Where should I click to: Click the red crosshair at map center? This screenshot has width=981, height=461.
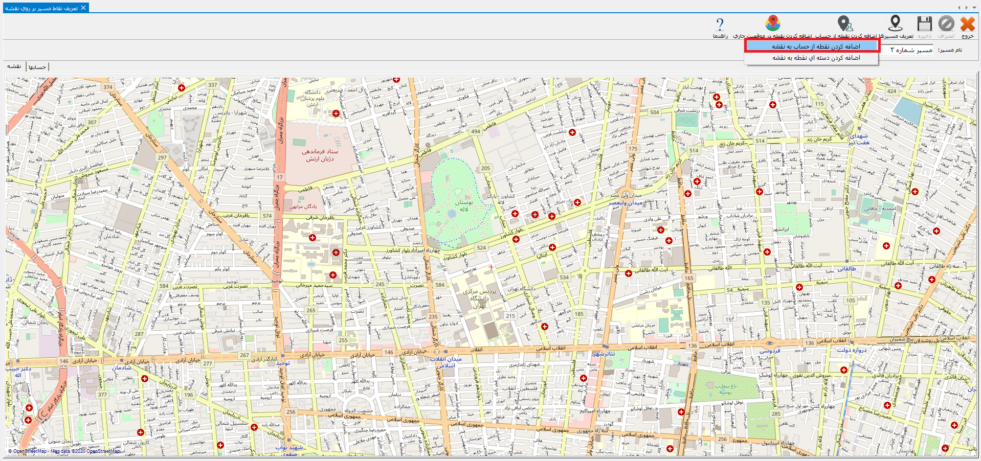[491, 267]
